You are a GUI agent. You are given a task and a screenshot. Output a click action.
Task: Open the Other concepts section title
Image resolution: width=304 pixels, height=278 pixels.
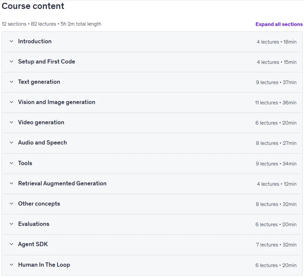pos(39,204)
